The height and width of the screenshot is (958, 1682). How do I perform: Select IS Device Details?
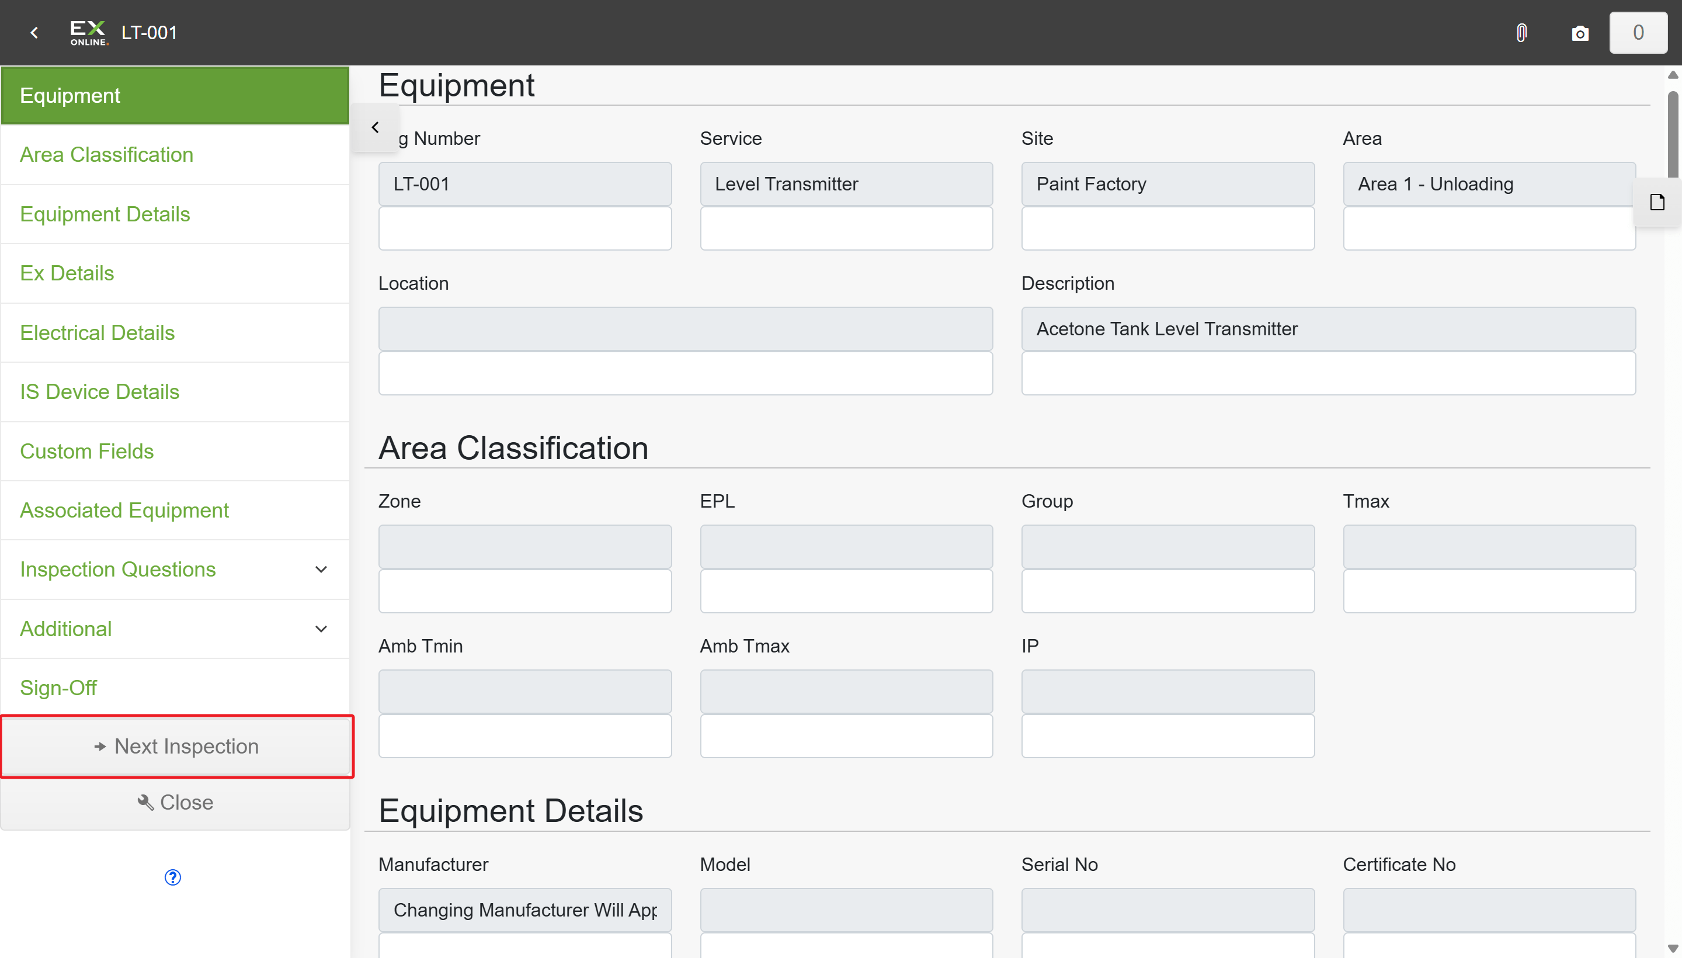click(175, 392)
